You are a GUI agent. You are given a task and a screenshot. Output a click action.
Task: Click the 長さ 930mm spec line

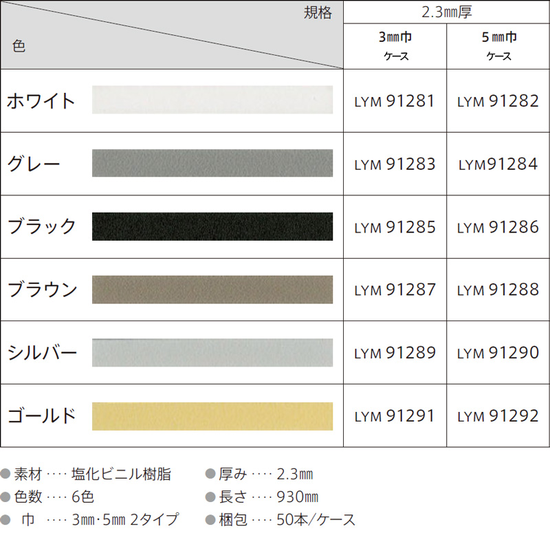262,497
